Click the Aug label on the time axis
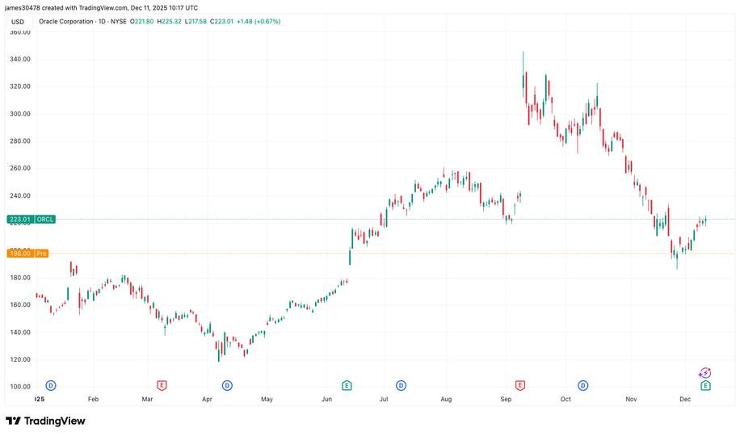Viewport: 740px width, 436px height. pyautogui.click(x=446, y=399)
